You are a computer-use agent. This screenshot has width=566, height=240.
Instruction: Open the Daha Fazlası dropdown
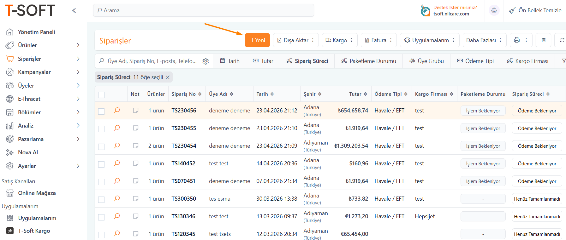click(x=485, y=40)
